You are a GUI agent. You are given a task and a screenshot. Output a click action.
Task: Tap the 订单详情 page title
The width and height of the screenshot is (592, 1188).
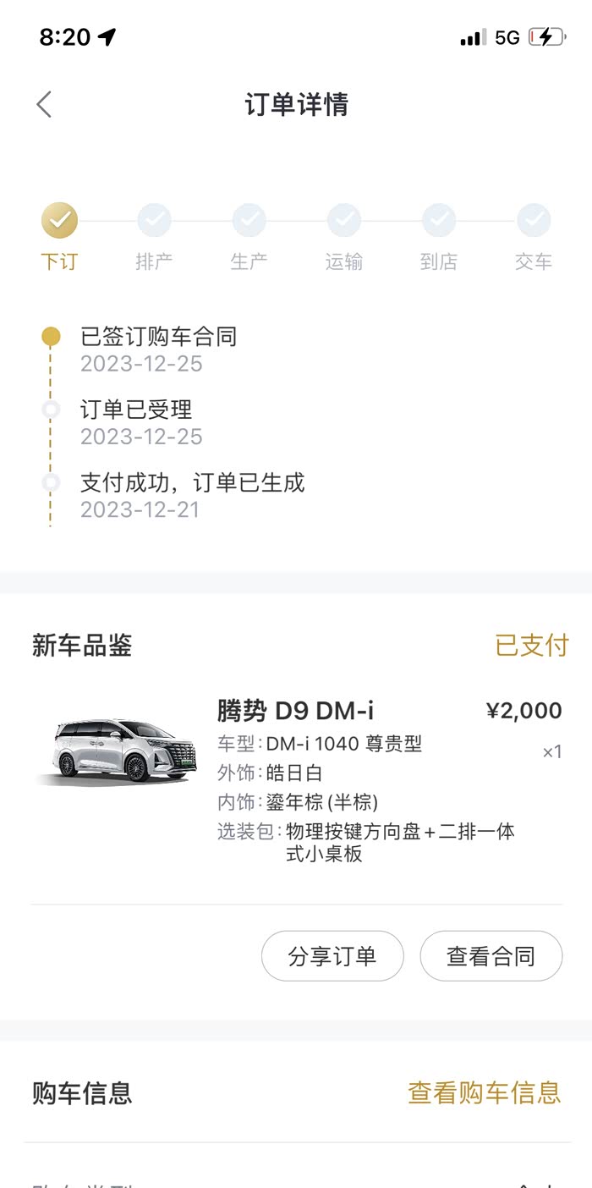(296, 105)
